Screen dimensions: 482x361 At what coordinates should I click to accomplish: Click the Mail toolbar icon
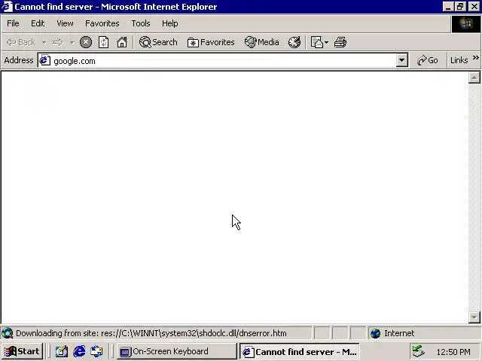pos(316,42)
